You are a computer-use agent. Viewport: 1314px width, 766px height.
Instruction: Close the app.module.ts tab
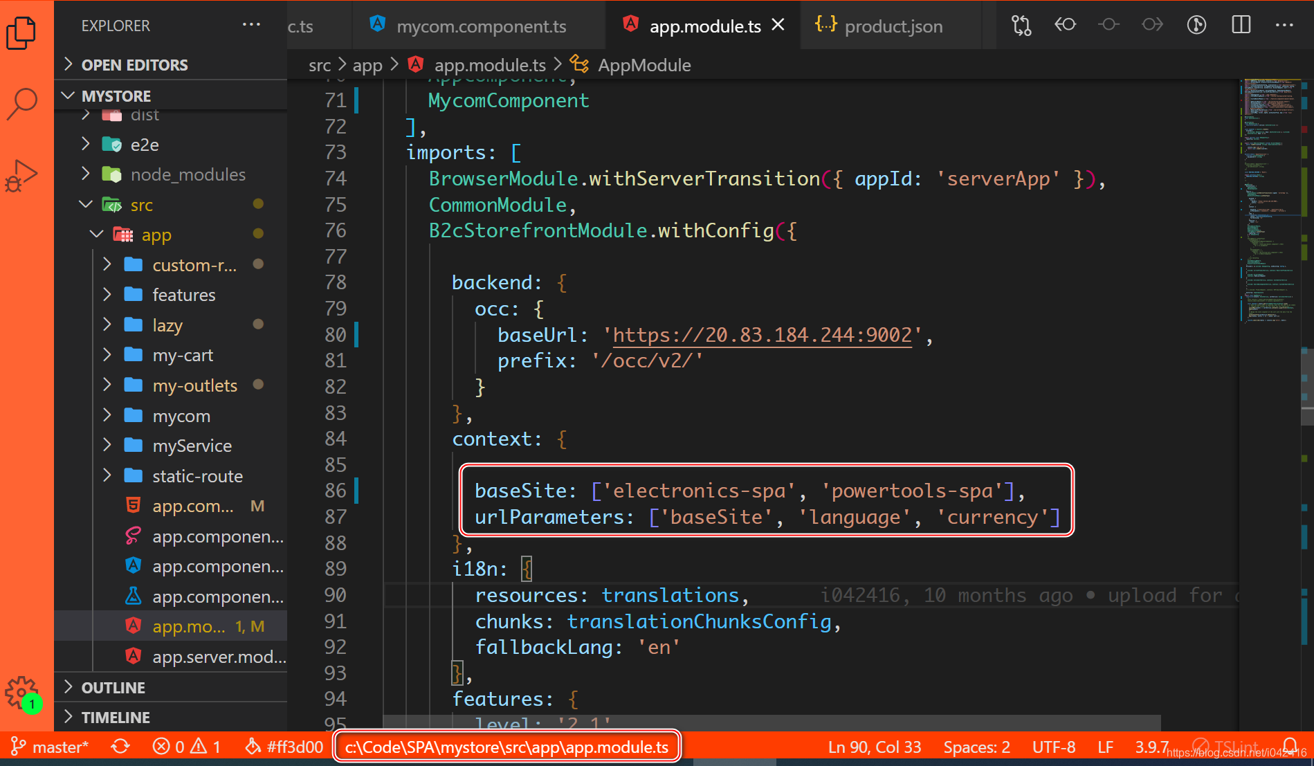pos(778,25)
